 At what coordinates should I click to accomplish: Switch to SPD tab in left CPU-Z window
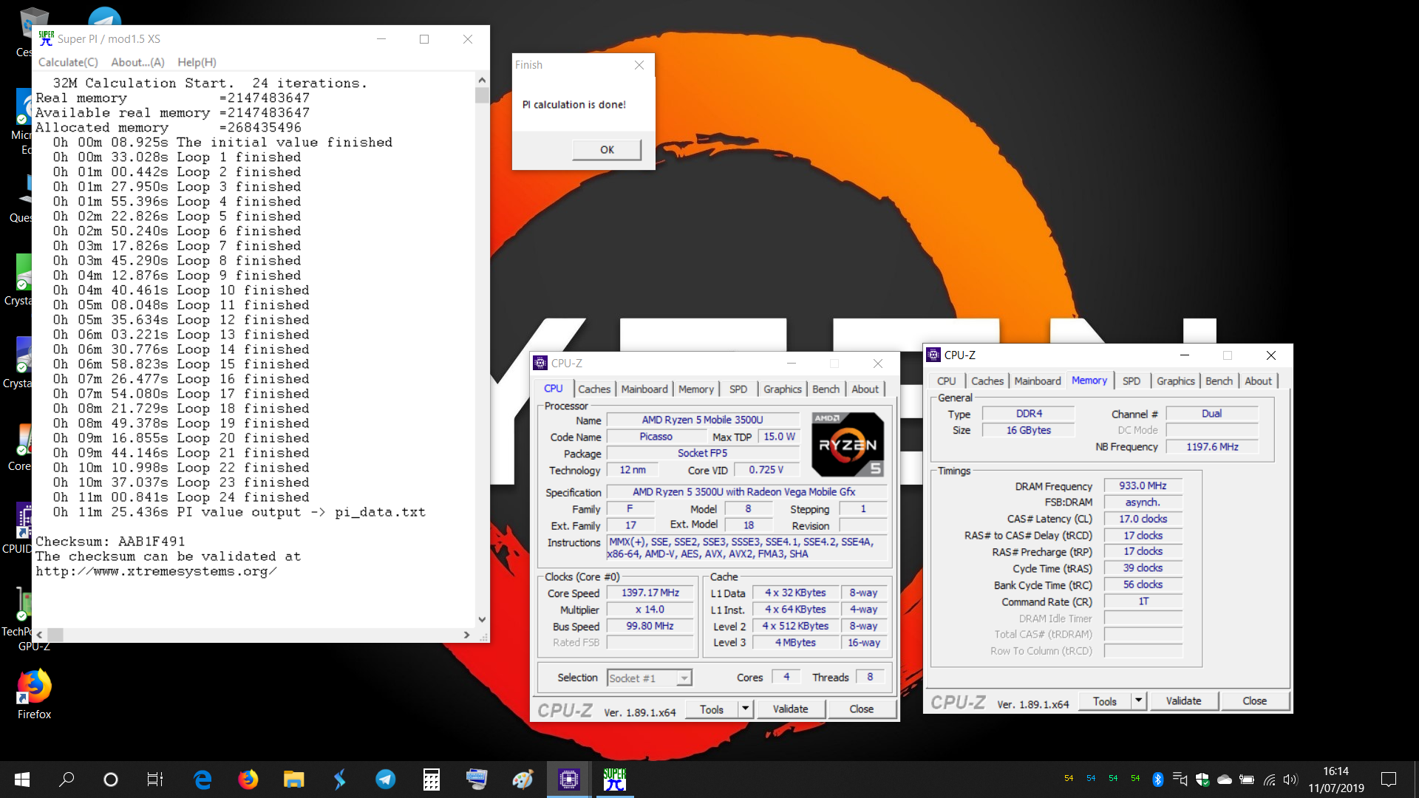[738, 389]
